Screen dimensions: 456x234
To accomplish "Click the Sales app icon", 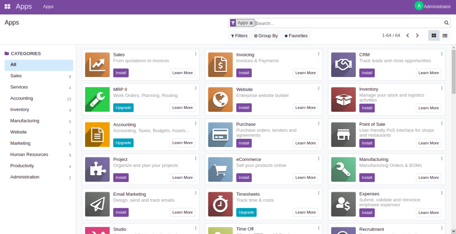I will click(x=97, y=65).
